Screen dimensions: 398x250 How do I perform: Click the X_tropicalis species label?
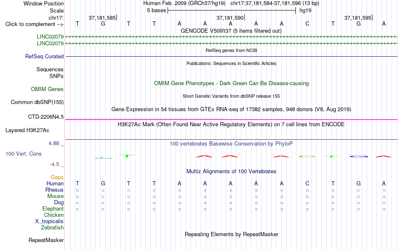(49, 221)
